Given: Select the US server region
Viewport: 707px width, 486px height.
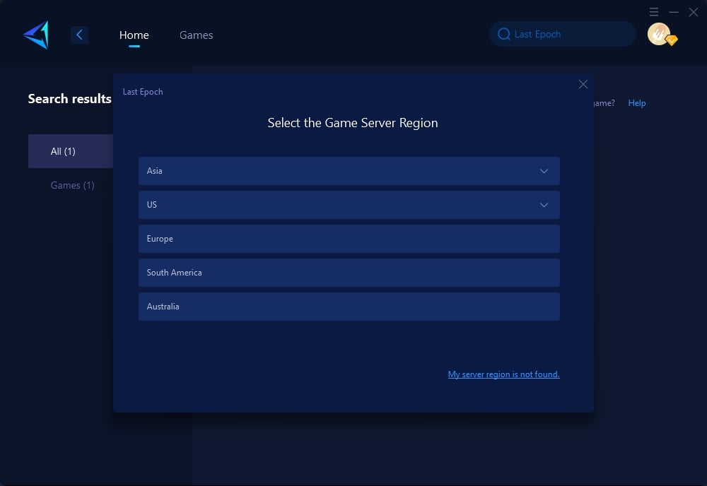Looking at the screenshot, I should point(349,204).
